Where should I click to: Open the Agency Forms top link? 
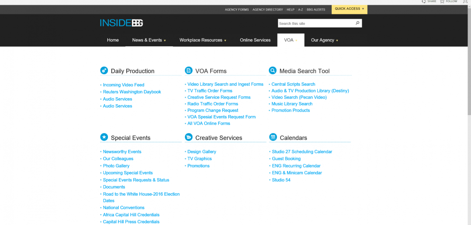click(x=237, y=10)
